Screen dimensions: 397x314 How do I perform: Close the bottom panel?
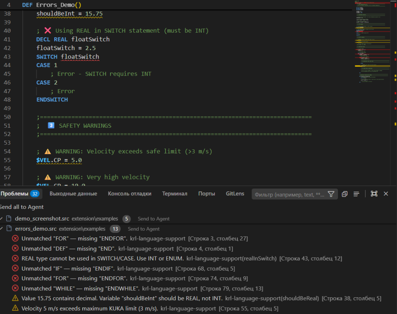tap(386, 194)
